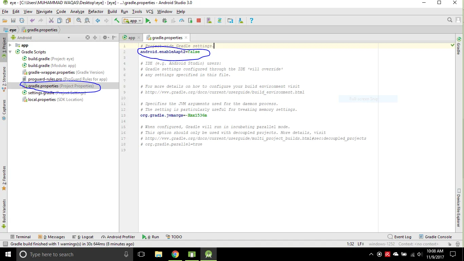
Task: Open the Analyze menu
Action: tap(77, 12)
